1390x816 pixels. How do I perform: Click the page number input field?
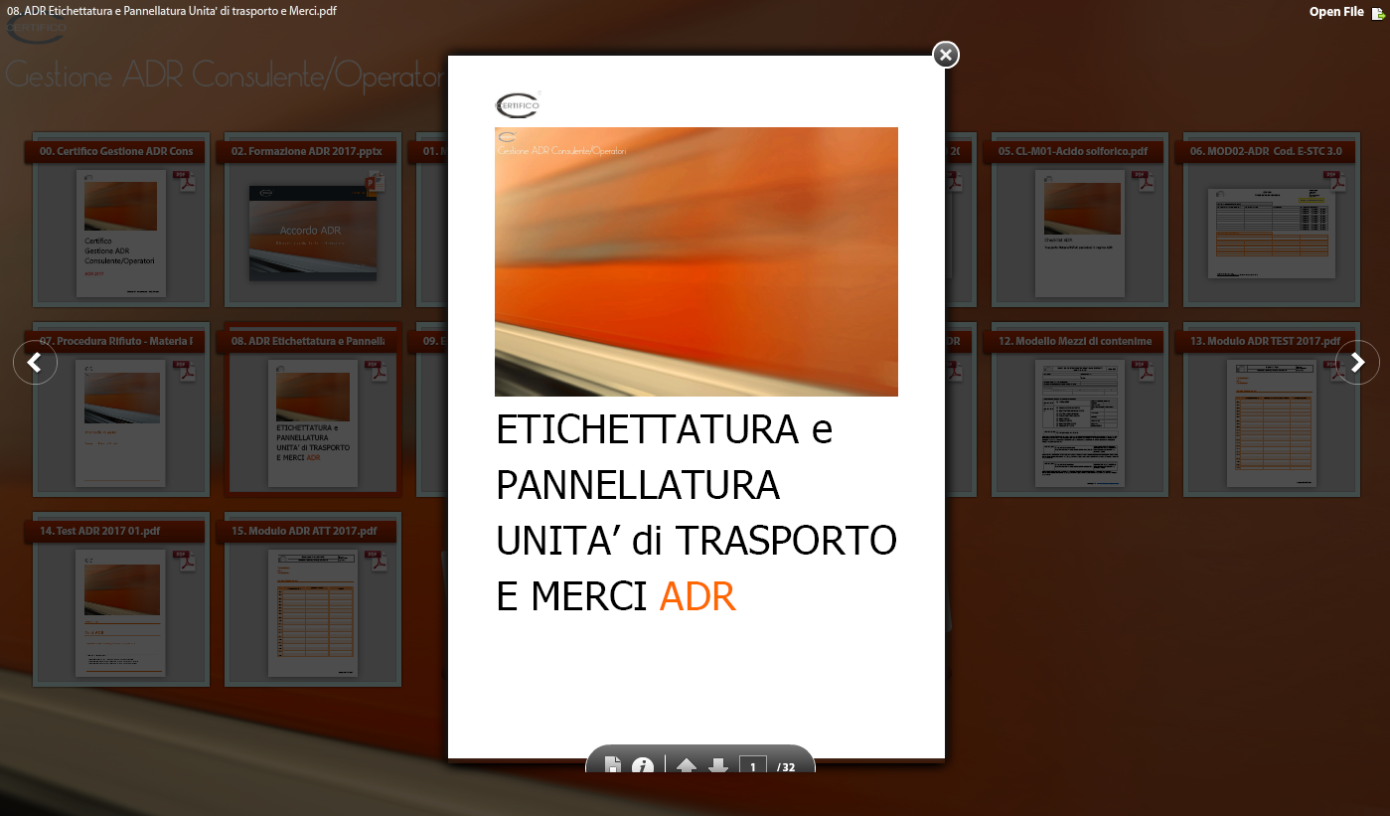tap(752, 766)
